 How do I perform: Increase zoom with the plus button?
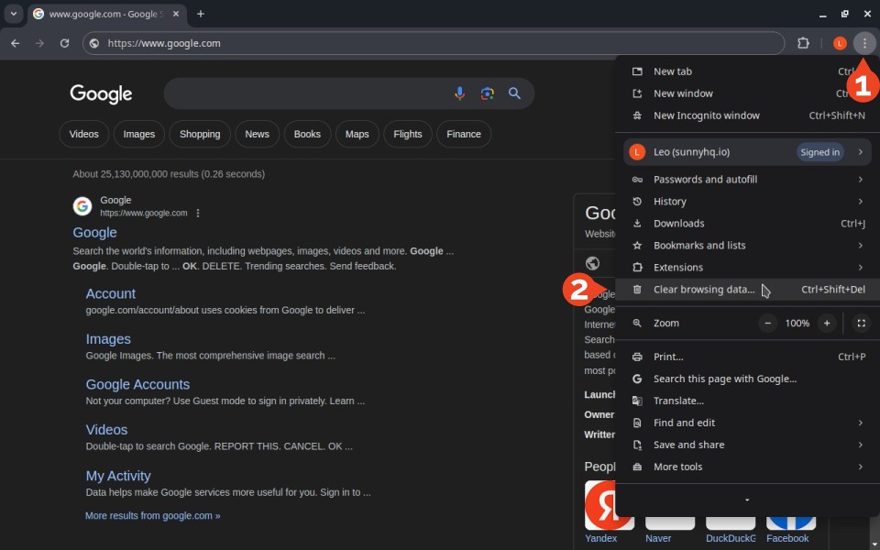tap(826, 324)
